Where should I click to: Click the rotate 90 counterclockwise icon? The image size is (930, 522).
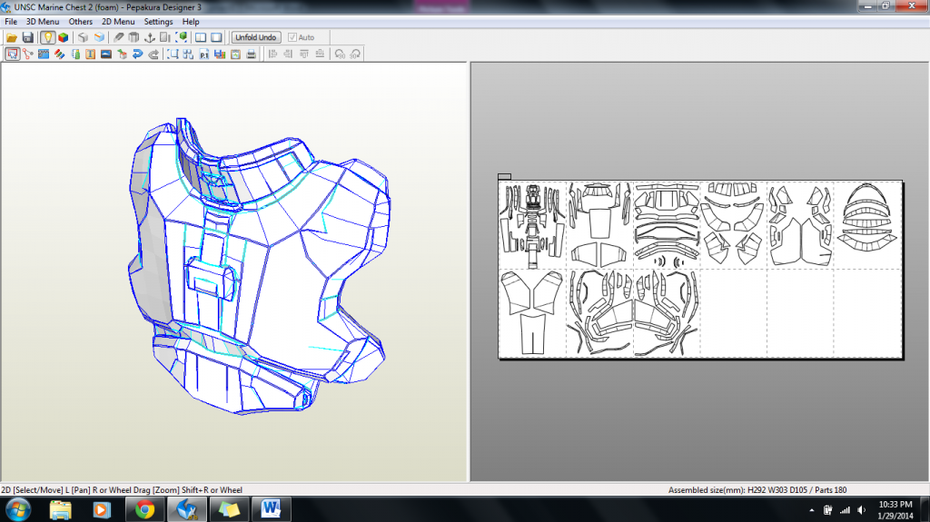click(340, 54)
